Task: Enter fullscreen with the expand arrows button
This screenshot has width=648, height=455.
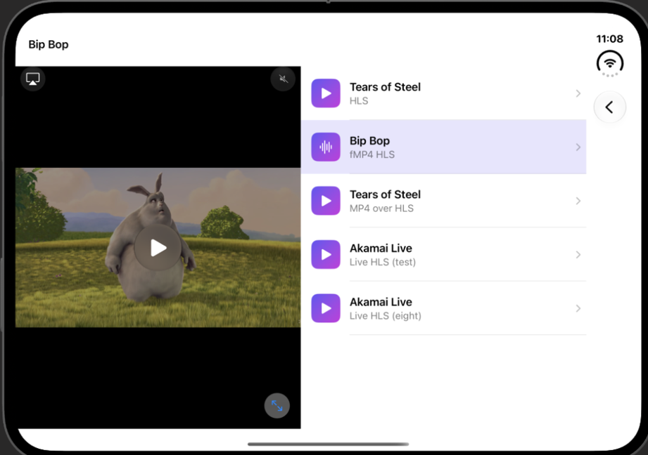Action: pos(277,406)
